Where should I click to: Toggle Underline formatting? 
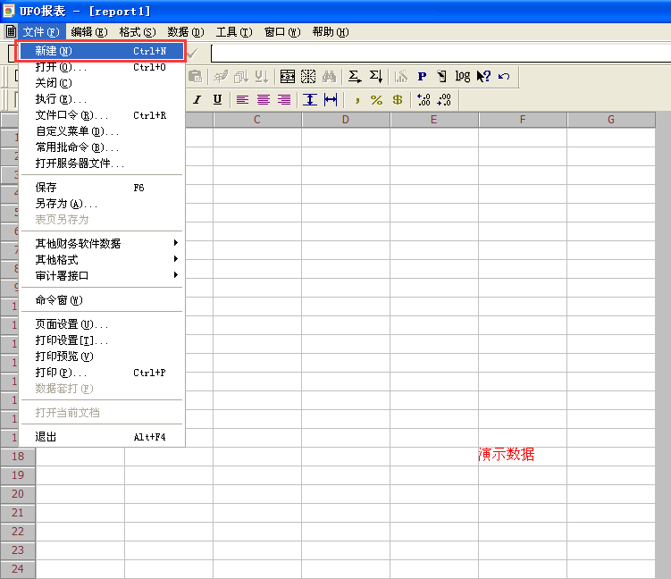tap(217, 100)
